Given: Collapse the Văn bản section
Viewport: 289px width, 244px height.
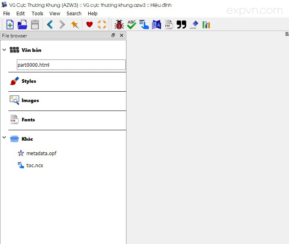Looking at the screenshot, I should (x=4, y=50).
